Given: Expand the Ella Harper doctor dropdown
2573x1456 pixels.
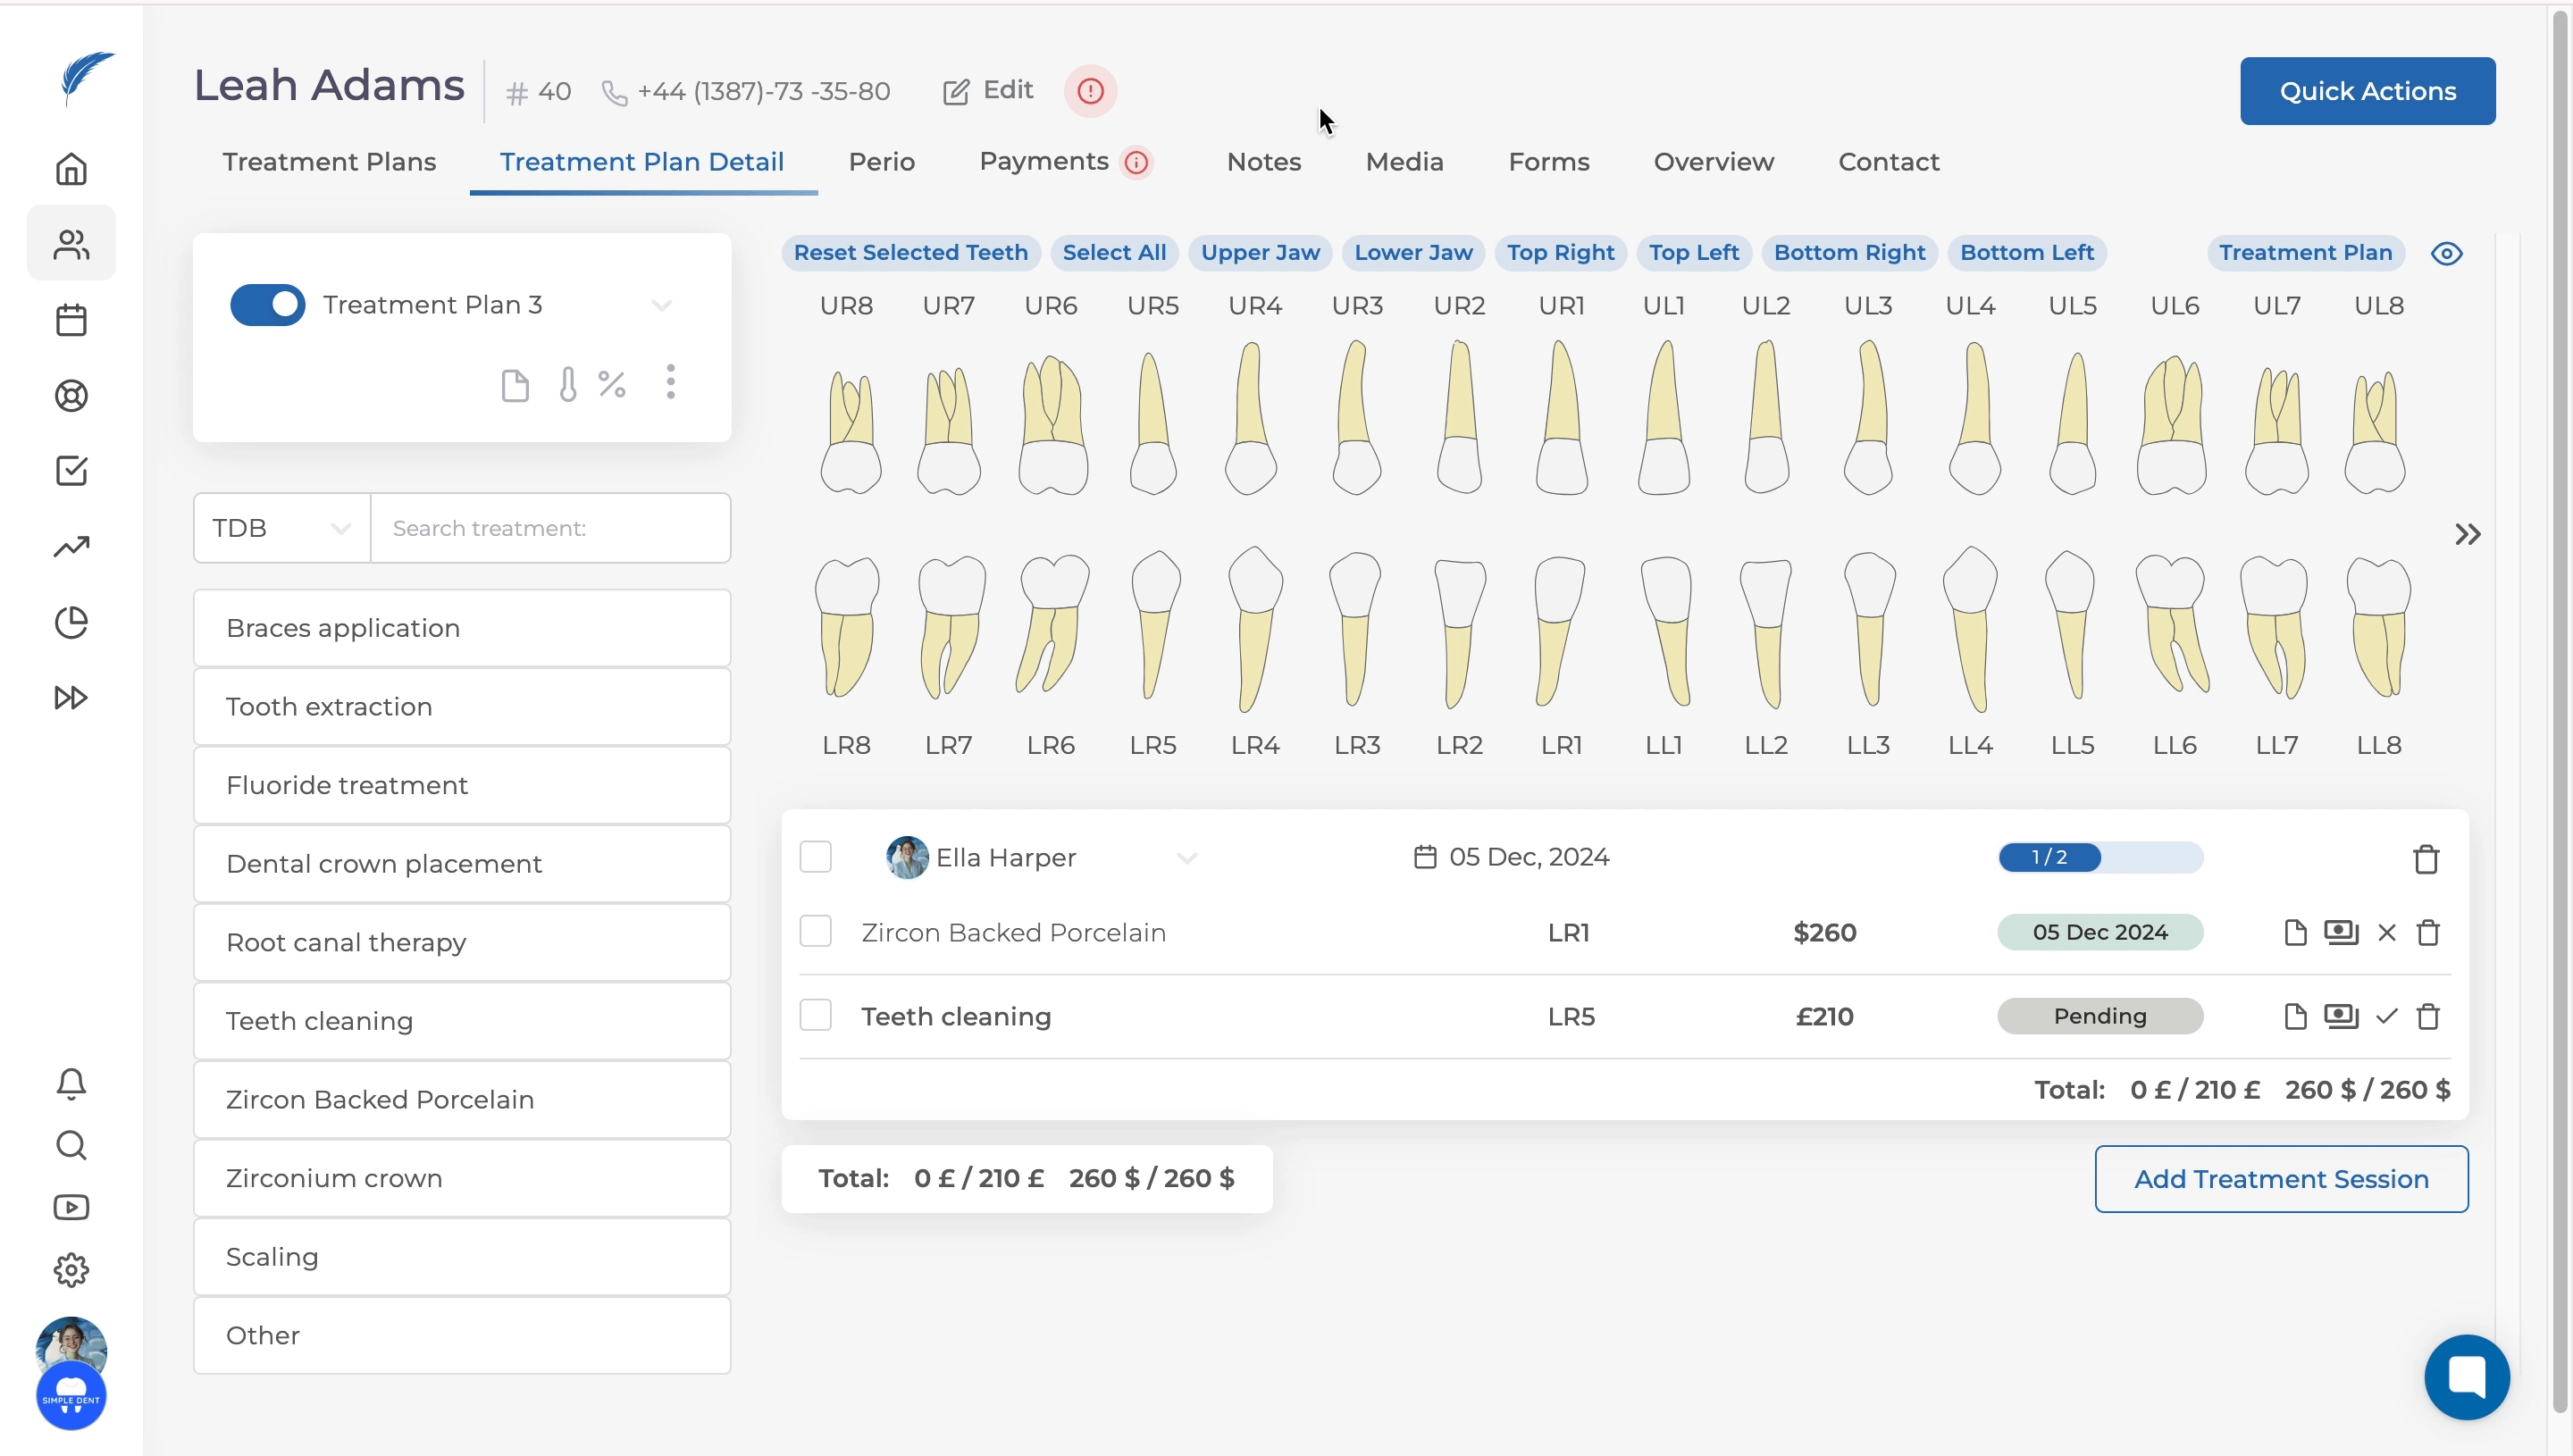Looking at the screenshot, I should [1187, 858].
